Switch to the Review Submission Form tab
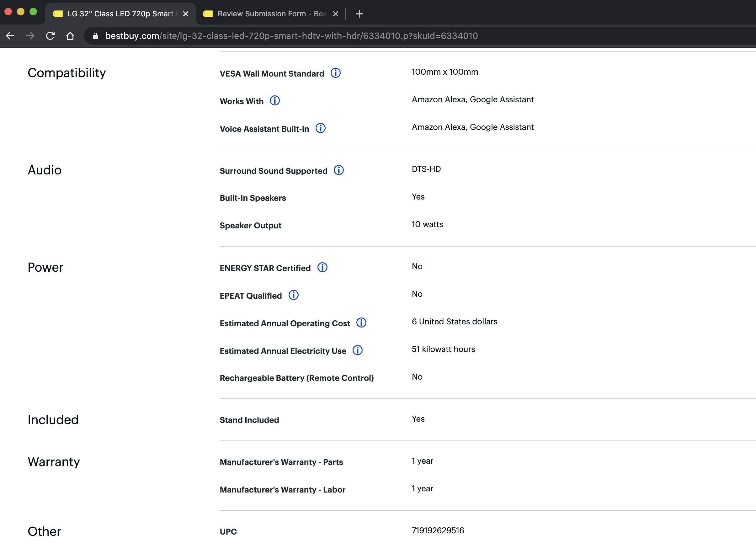Viewport: 756px width, 549px height. click(x=267, y=14)
